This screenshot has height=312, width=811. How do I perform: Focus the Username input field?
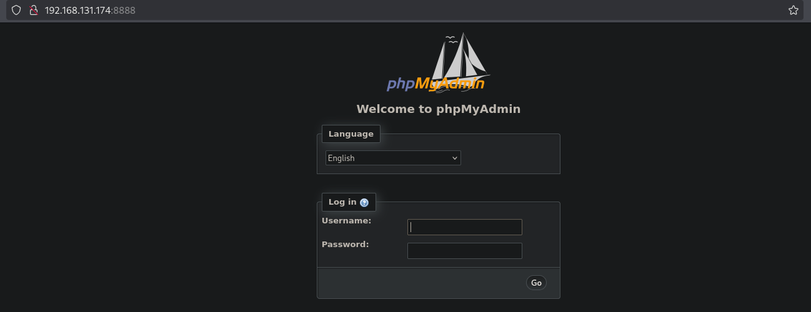pyautogui.click(x=464, y=227)
